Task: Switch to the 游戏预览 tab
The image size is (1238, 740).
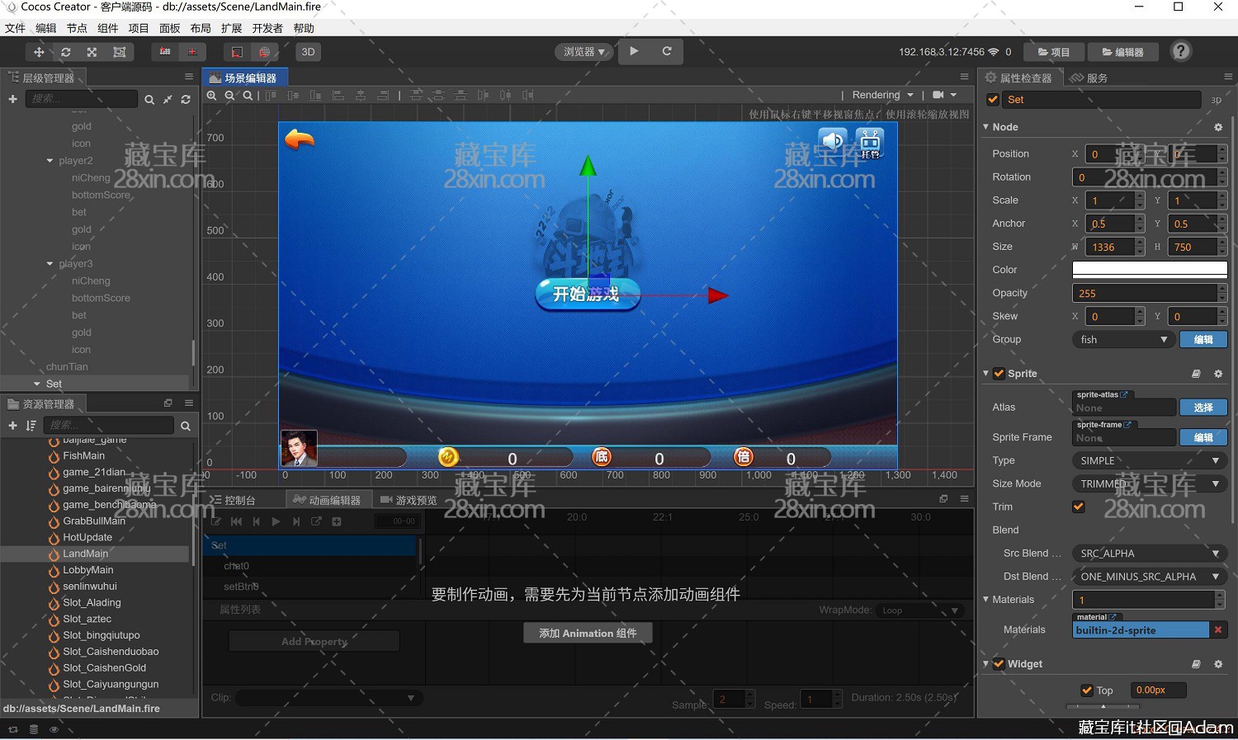Action: click(x=409, y=500)
